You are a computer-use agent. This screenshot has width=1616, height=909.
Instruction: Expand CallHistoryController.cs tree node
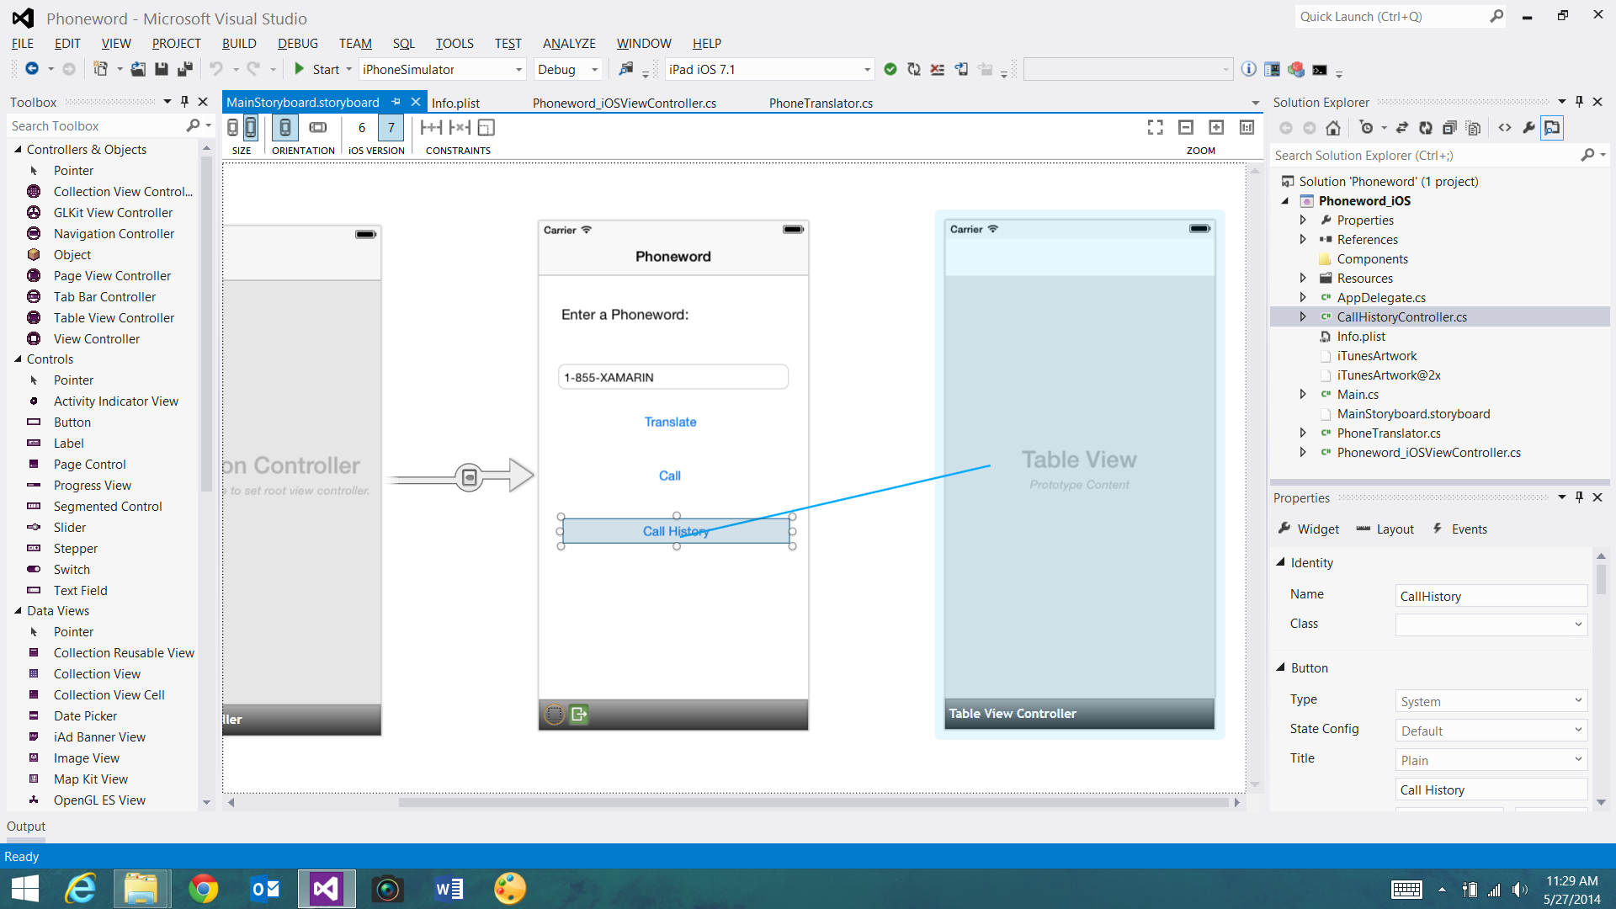[1303, 317]
